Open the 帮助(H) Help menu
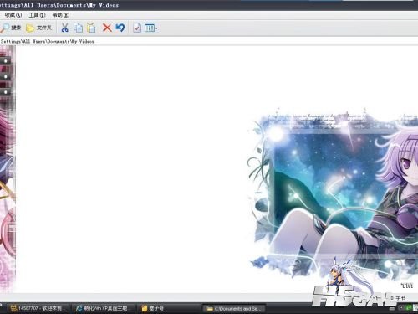Viewport: 418px width, 314px height. (61, 15)
